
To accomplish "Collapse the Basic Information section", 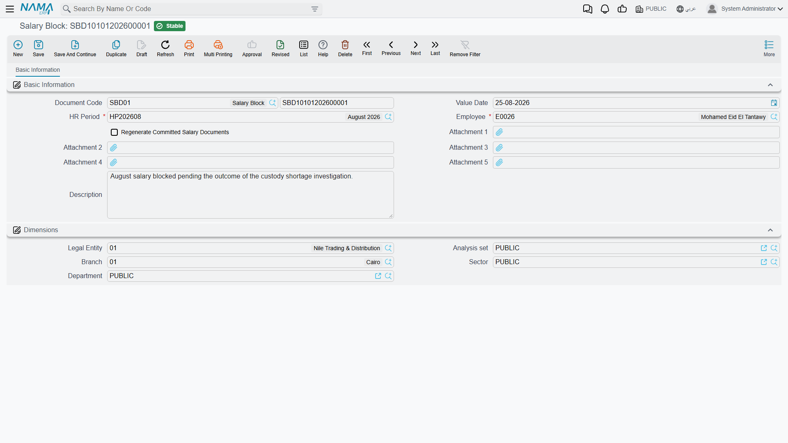I will pos(770,85).
